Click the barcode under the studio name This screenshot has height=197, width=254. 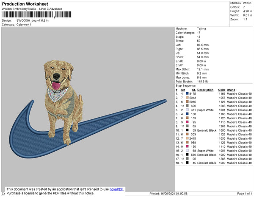tap(36, 14)
